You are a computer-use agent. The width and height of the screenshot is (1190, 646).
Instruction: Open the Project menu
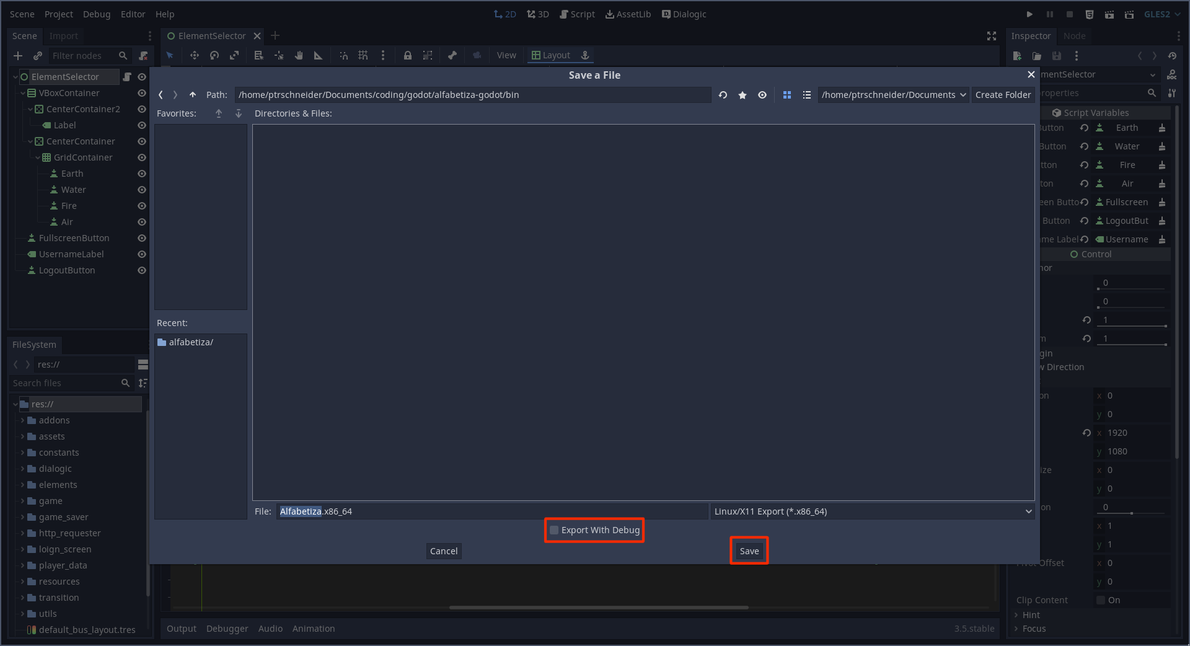point(58,14)
